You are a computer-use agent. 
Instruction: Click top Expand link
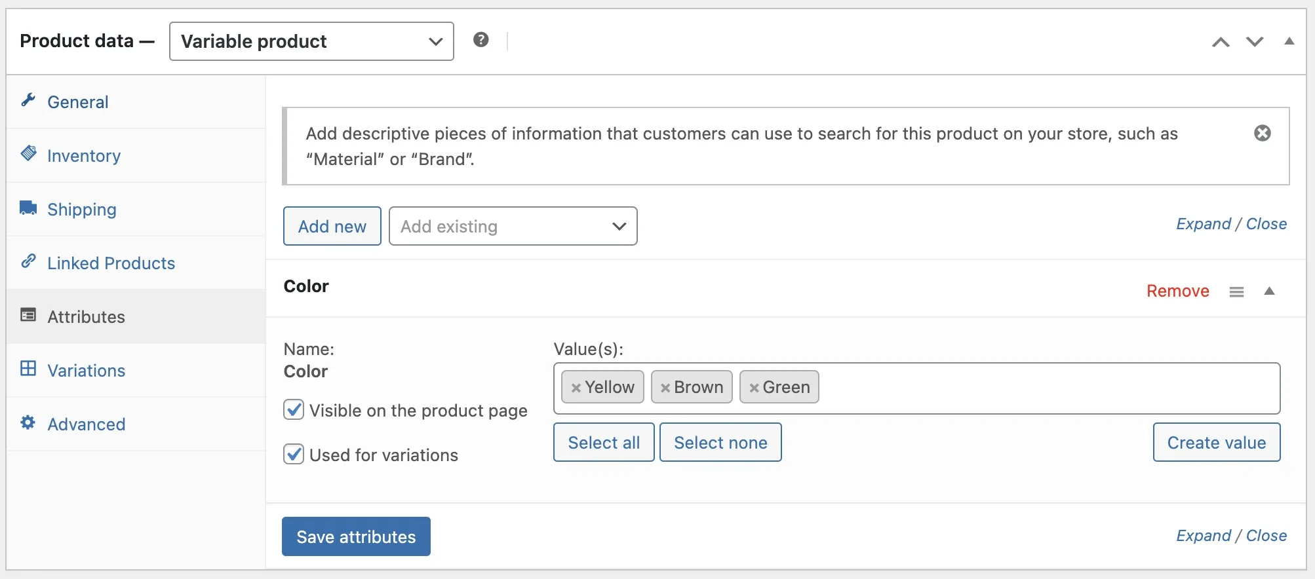pyautogui.click(x=1204, y=224)
